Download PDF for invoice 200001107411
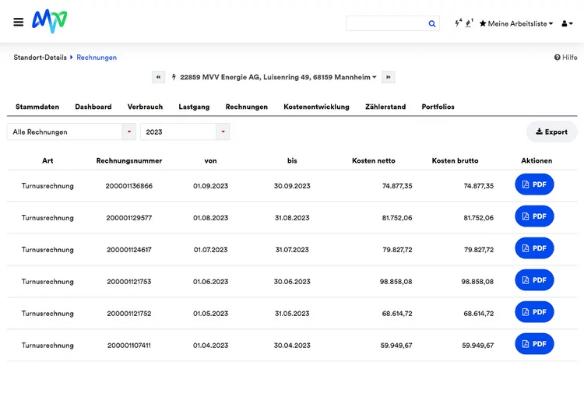This screenshot has height=397, width=584. (x=534, y=344)
